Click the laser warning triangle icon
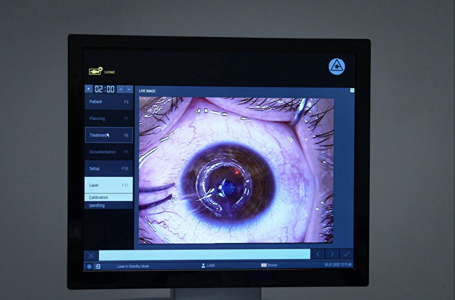The image size is (455, 300). click(x=336, y=67)
